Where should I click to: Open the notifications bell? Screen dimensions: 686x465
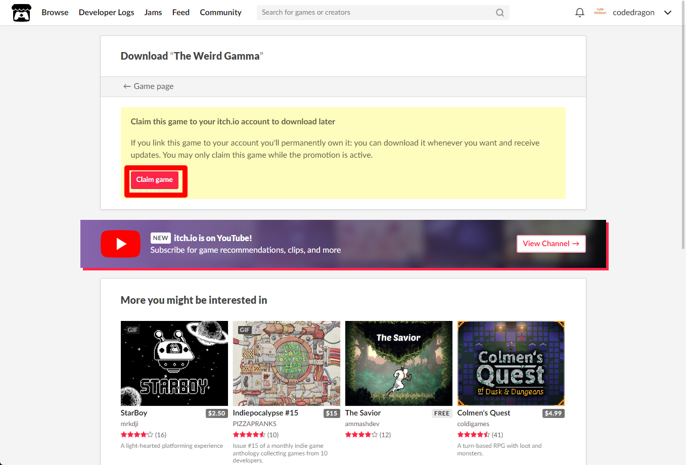point(580,13)
